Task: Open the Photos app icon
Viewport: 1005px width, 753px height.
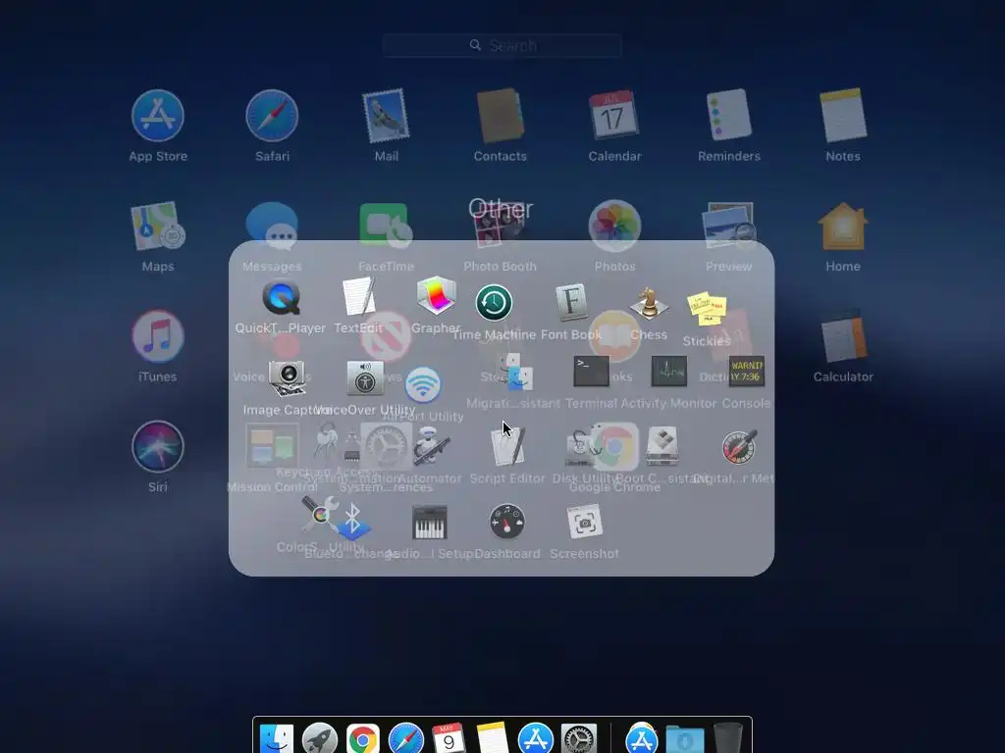Action: pos(614,226)
